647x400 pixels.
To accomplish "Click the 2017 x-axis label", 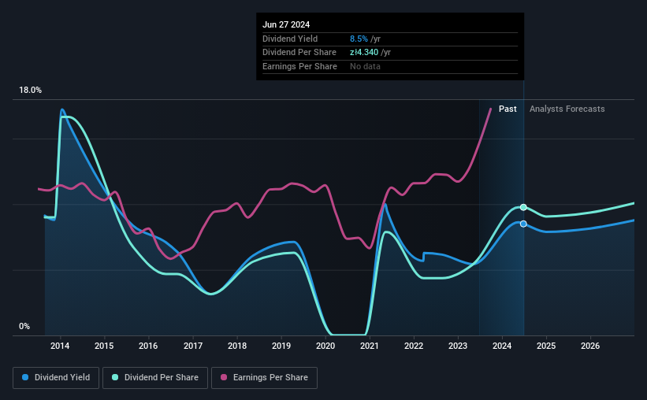I will point(193,346).
